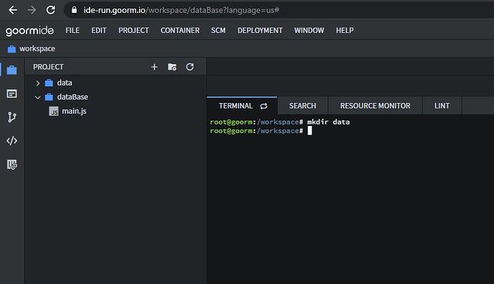Open the CONTAINER menu
Image resolution: width=494 pixels, height=284 pixels.
[180, 30]
